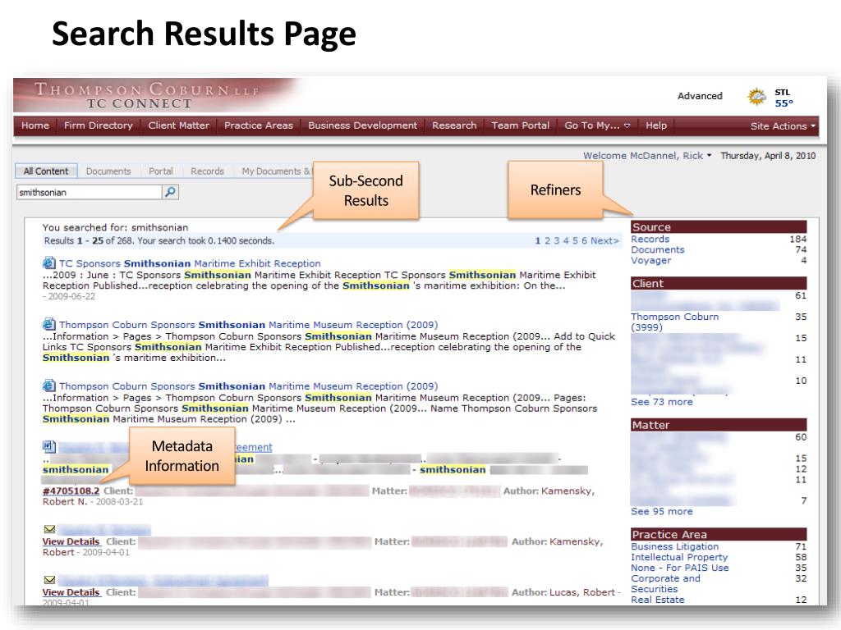
Task: Go to results page 6
Action: coord(584,240)
